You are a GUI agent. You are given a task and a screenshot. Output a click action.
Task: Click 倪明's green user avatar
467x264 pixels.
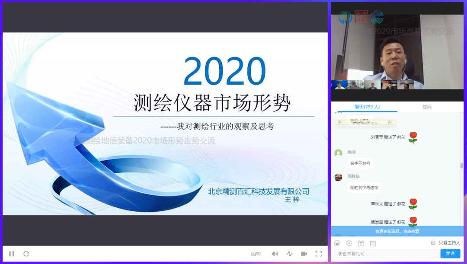(x=338, y=153)
